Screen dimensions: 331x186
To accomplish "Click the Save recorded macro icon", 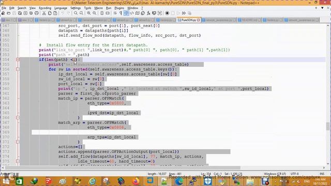I will (190, 13).
